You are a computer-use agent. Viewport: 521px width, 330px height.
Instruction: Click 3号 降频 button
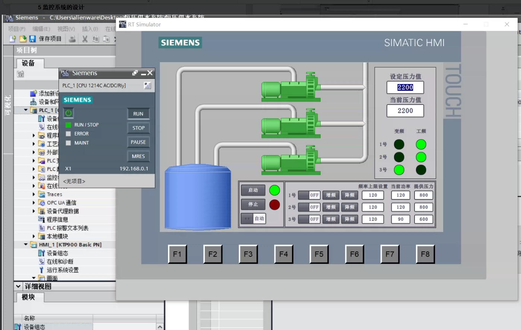(x=350, y=219)
